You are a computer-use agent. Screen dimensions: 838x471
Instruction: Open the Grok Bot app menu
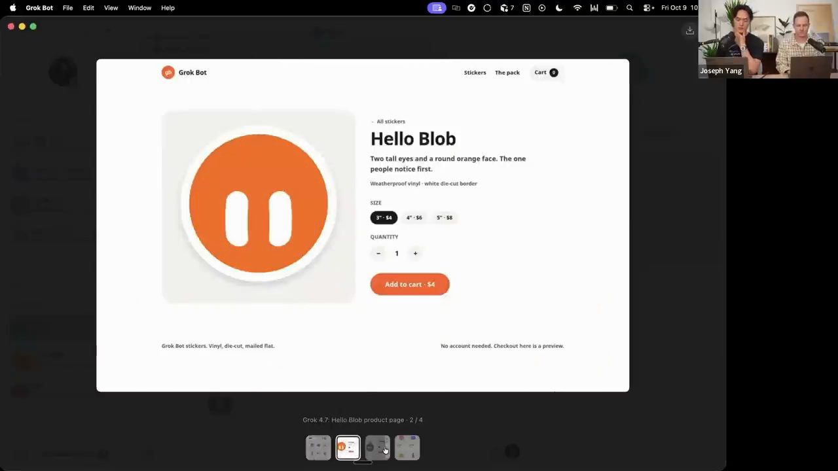pos(39,8)
